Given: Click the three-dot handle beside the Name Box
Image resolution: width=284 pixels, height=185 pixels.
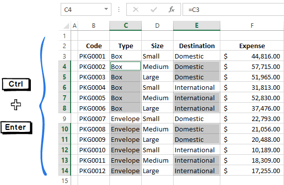Looking at the screenshot, I should 119,9.
